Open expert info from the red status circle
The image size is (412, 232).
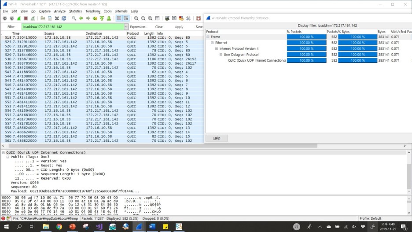(x=3, y=218)
